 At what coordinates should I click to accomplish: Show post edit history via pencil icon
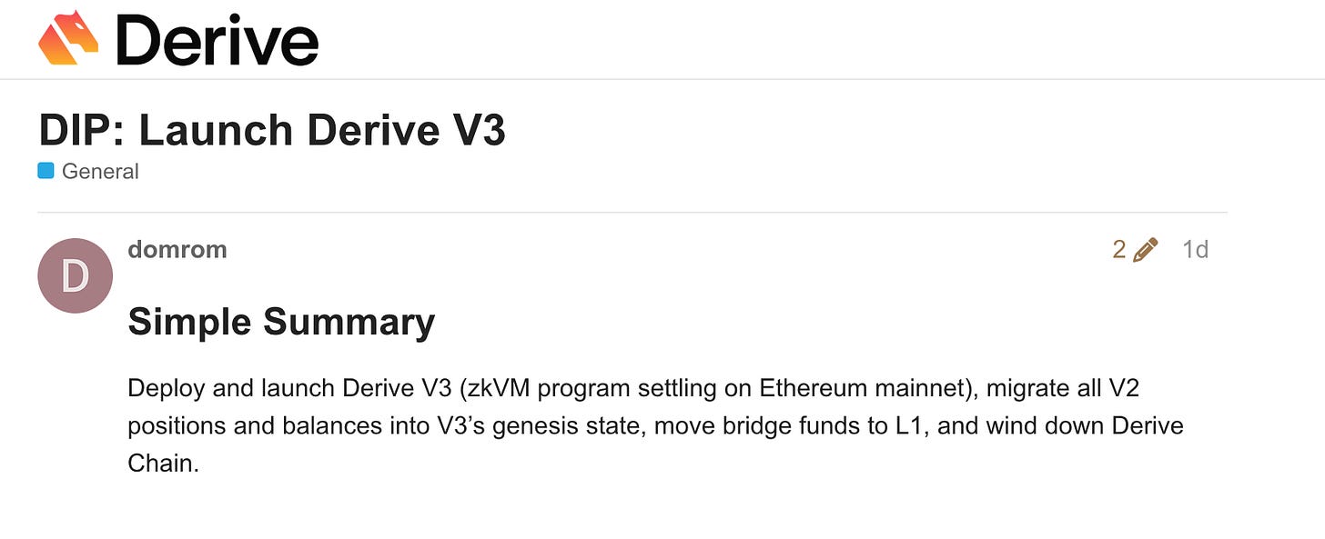[1146, 249]
